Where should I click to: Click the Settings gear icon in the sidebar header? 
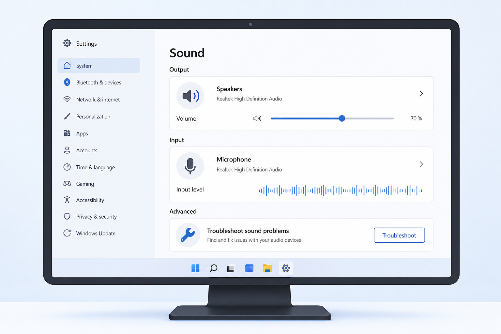(67, 43)
